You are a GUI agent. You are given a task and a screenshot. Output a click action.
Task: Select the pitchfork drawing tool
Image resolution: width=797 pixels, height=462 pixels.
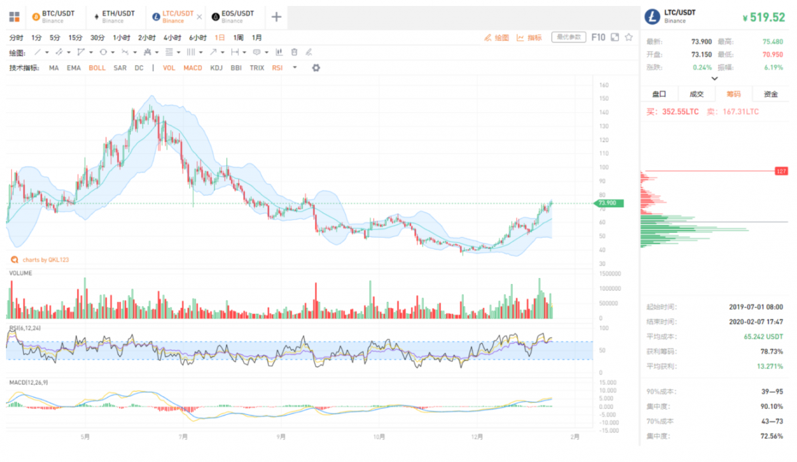(147, 52)
